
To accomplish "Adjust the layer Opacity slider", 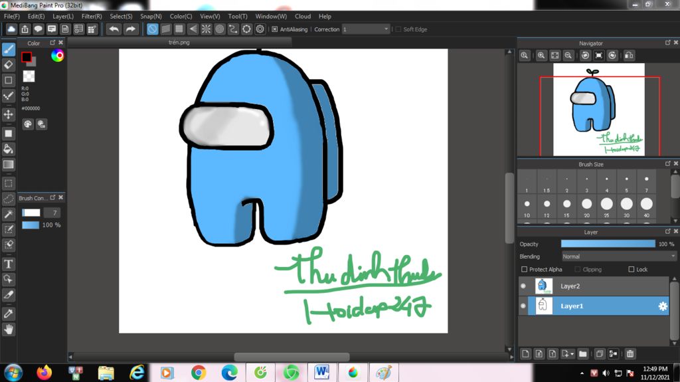I will click(608, 244).
